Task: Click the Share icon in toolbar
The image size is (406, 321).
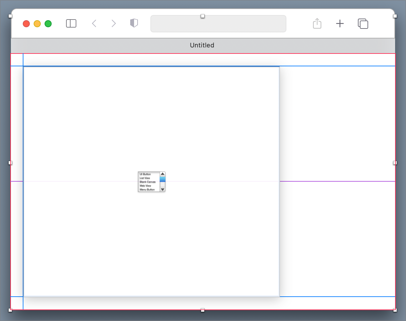Action: 317,23
